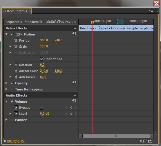
Task: Expand the Scale Width property
Action: tap(10, 52)
